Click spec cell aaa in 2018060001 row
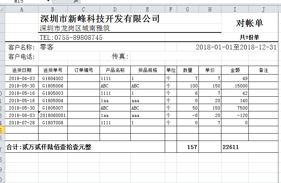 (x=148, y=115)
